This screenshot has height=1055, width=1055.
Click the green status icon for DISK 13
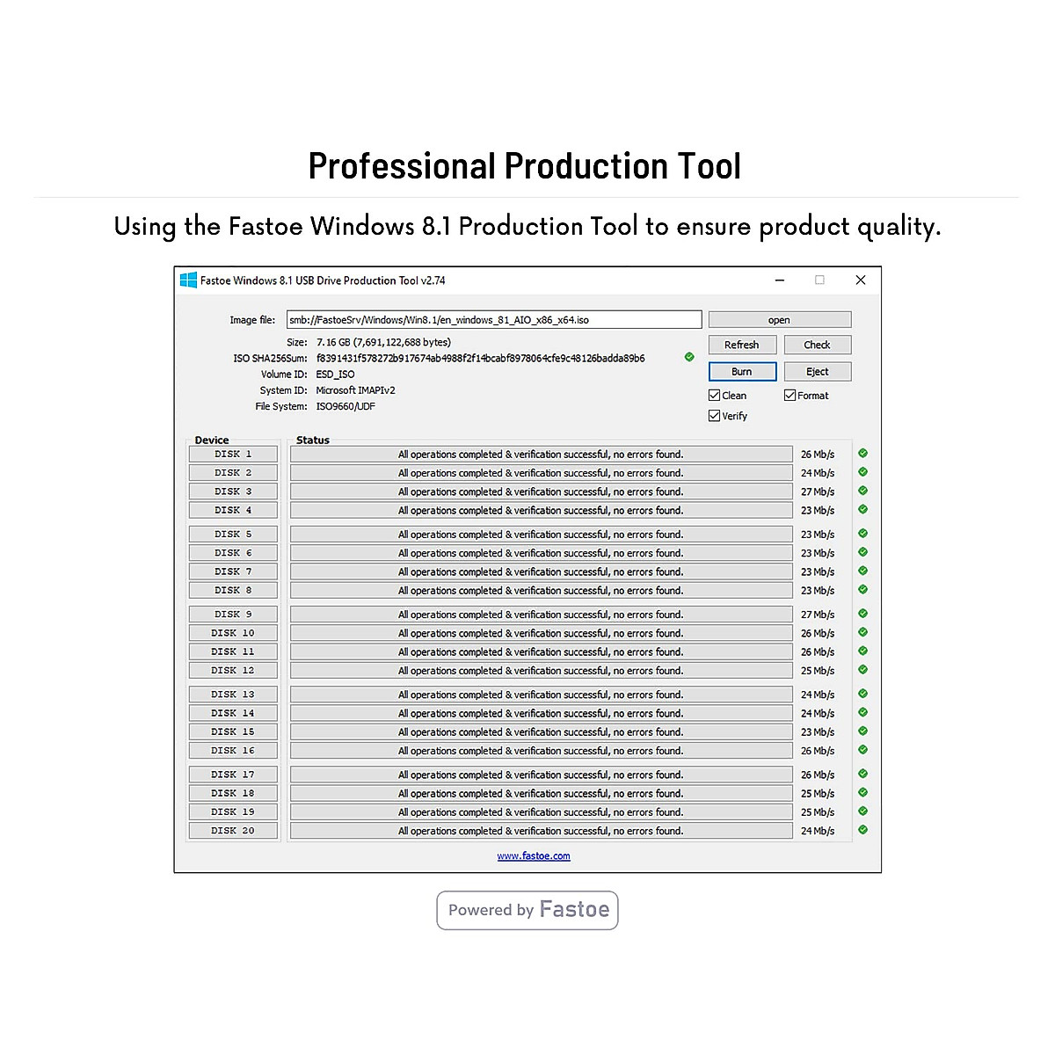click(862, 694)
